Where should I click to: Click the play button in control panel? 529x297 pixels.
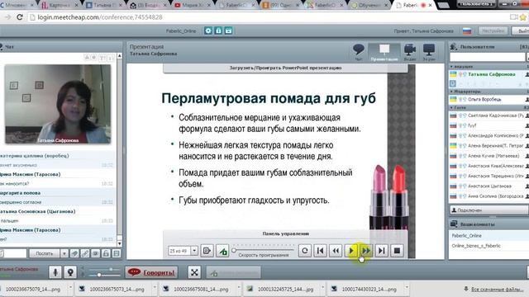(350, 251)
